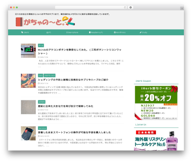Viewport: 192px width, 162px height.
Task: Click the clock icon beside the 8bitdo article date
Action: [x=39, y=57]
